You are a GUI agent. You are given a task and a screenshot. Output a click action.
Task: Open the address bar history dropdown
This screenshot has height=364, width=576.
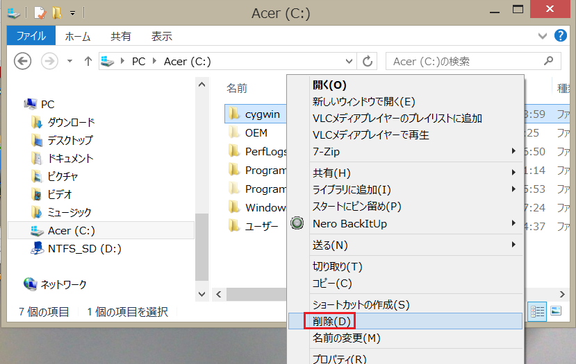click(x=351, y=61)
